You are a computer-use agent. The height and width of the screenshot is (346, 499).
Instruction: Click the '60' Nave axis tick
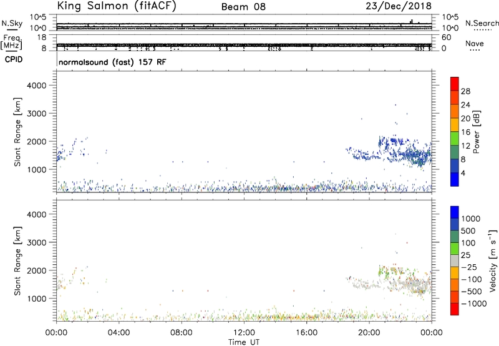coord(446,37)
